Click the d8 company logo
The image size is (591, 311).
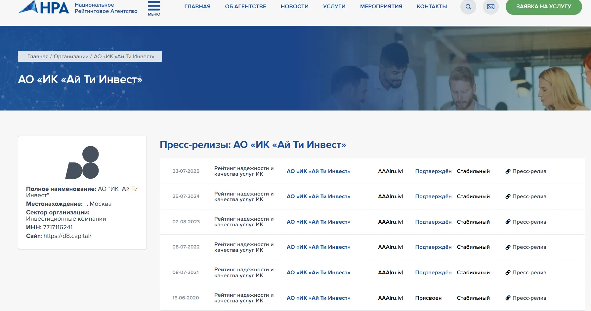[82, 162]
